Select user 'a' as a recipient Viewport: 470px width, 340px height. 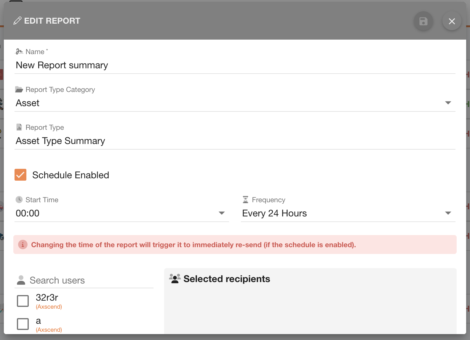23,324
